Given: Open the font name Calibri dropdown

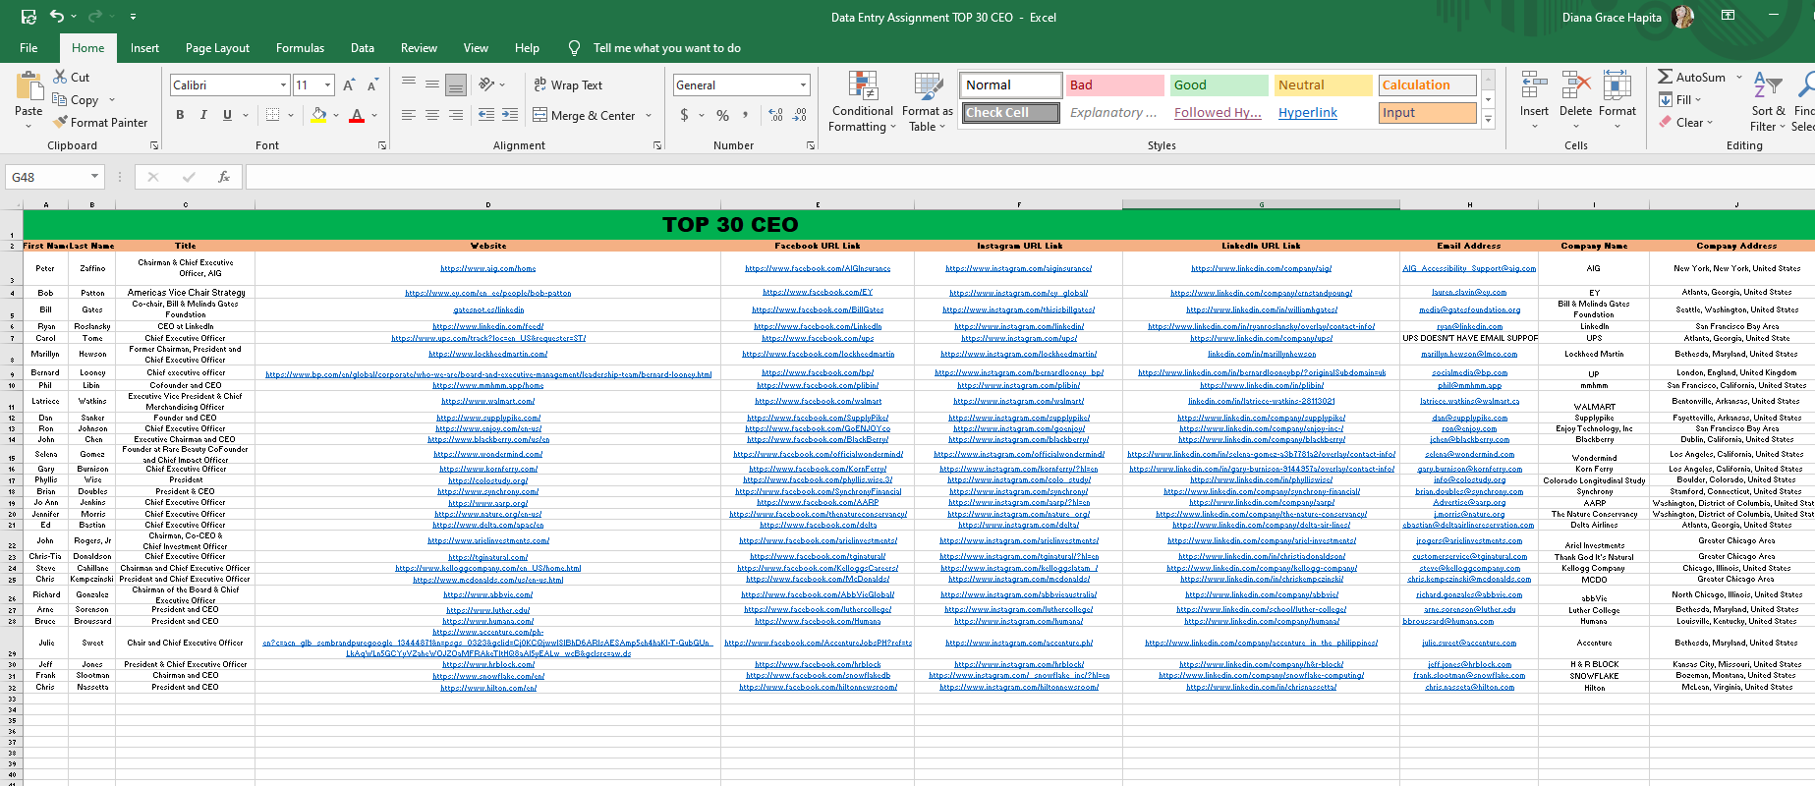Looking at the screenshot, I should click(283, 85).
